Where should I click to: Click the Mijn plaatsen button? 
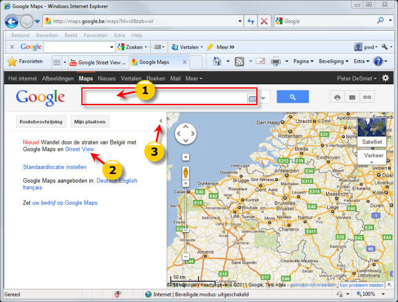tap(90, 122)
